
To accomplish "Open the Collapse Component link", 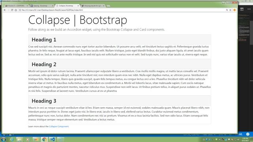I will coord(59,126).
